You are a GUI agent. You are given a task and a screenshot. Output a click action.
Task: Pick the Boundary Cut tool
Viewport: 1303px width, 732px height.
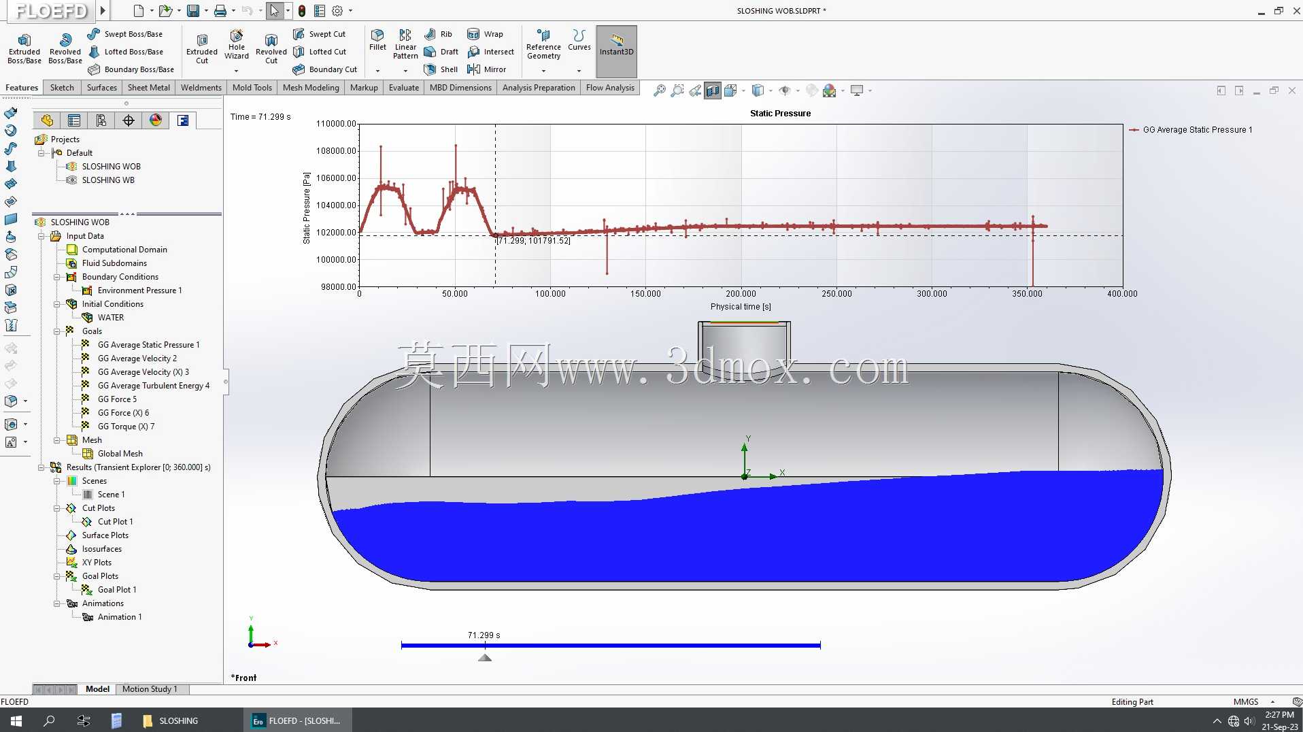click(325, 69)
